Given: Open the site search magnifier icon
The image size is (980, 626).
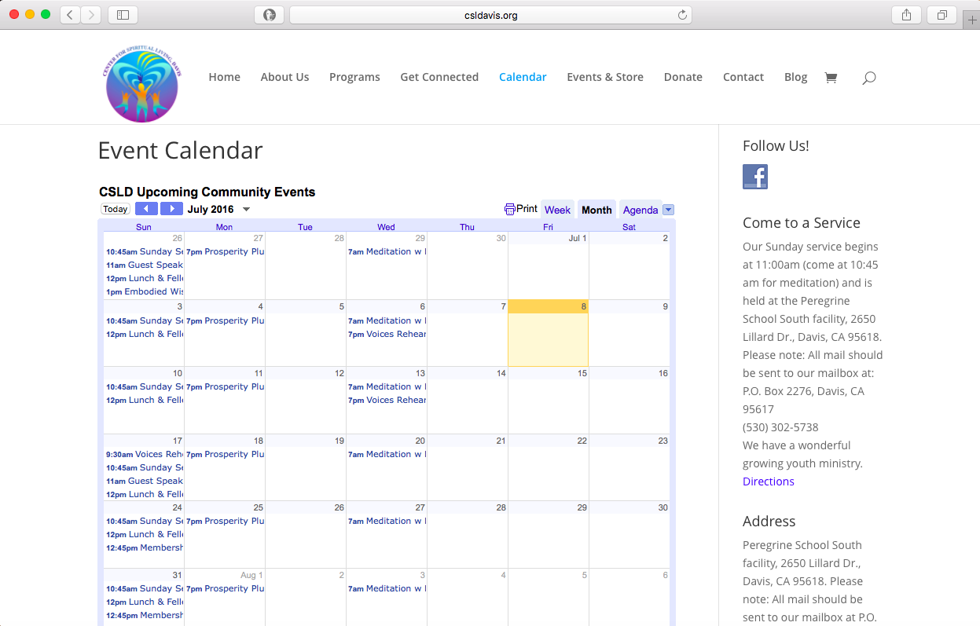Looking at the screenshot, I should pos(868,78).
